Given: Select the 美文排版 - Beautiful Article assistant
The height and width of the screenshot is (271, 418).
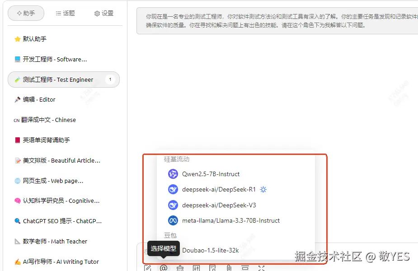Looking at the screenshot, I should click(x=64, y=160).
